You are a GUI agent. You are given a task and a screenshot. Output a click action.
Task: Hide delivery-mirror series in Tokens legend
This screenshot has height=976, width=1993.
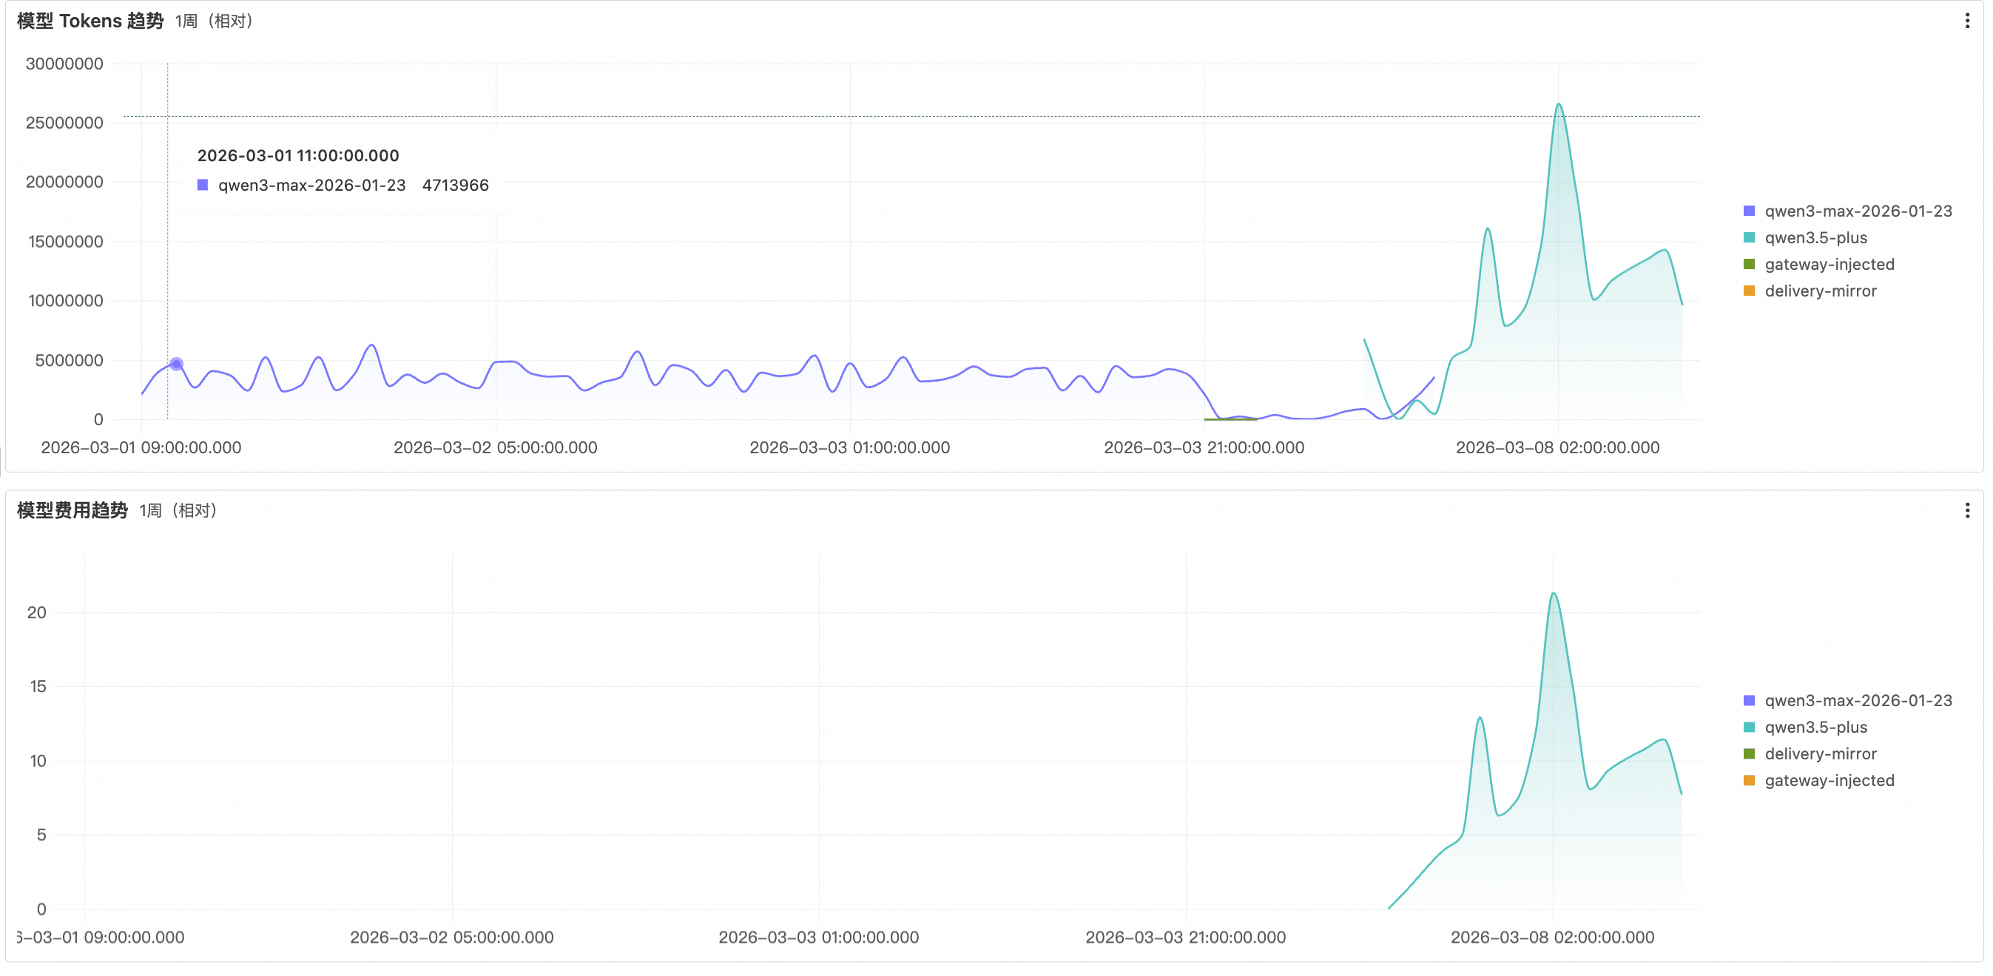pos(1820,291)
